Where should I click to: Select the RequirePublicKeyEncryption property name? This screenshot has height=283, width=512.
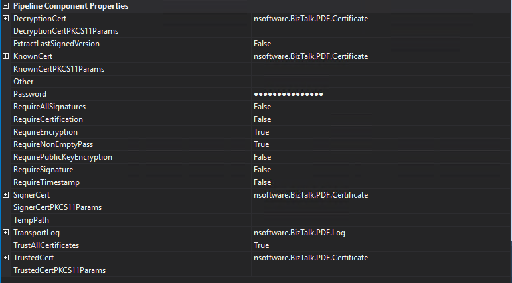click(62, 157)
